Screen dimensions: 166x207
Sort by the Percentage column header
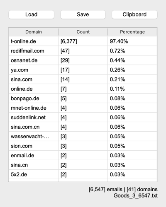point(132,32)
